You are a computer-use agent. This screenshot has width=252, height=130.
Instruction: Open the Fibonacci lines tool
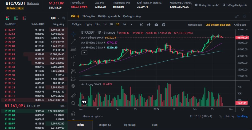pos(73,49)
